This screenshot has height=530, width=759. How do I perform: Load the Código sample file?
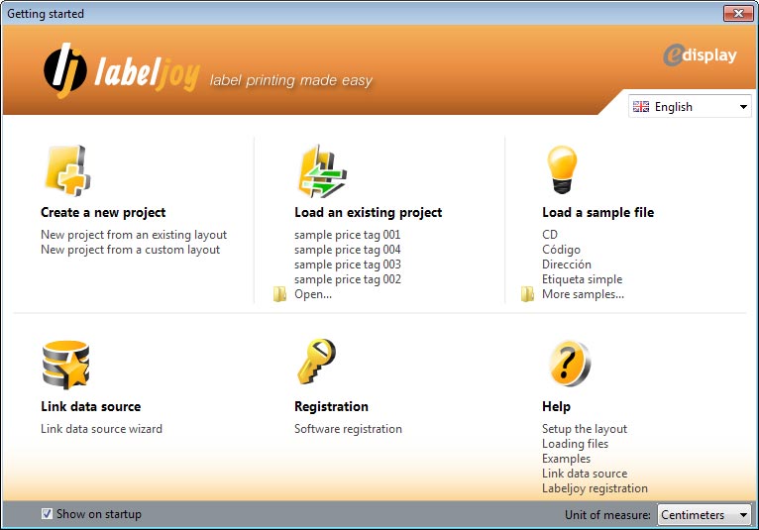561,250
